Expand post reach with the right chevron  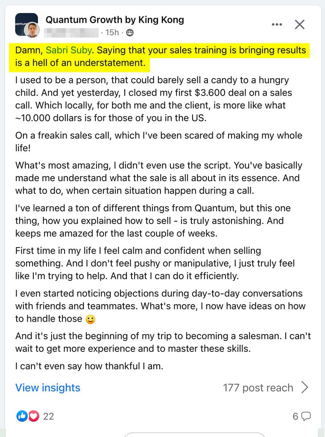(305, 387)
